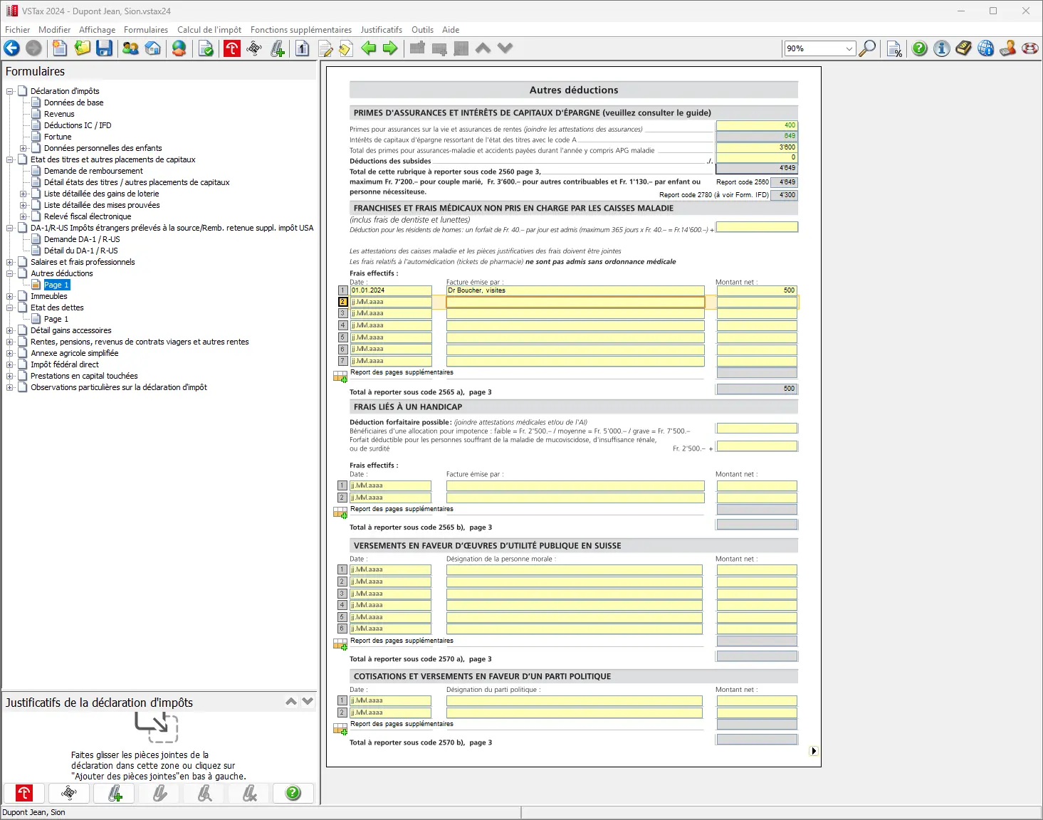Click the blue back arrow in the toolbar
Image resolution: width=1043 pixels, height=820 pixels.
click(x=12, y=48)
